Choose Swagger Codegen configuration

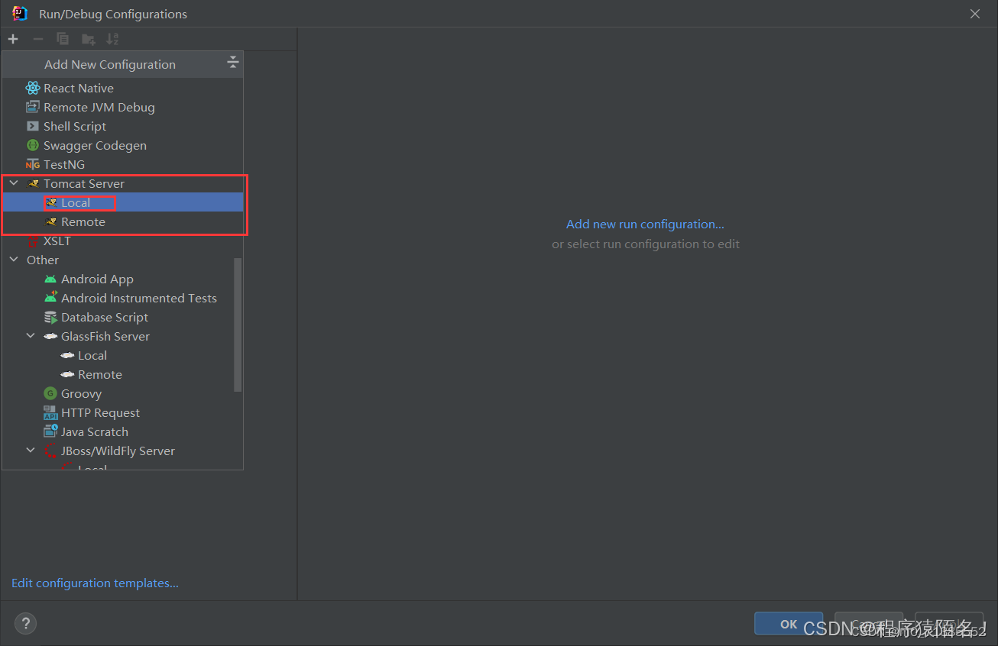(122, 145)
